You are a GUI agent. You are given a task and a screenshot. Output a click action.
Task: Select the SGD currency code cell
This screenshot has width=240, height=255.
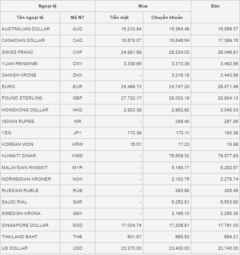[x=77, y=225]
